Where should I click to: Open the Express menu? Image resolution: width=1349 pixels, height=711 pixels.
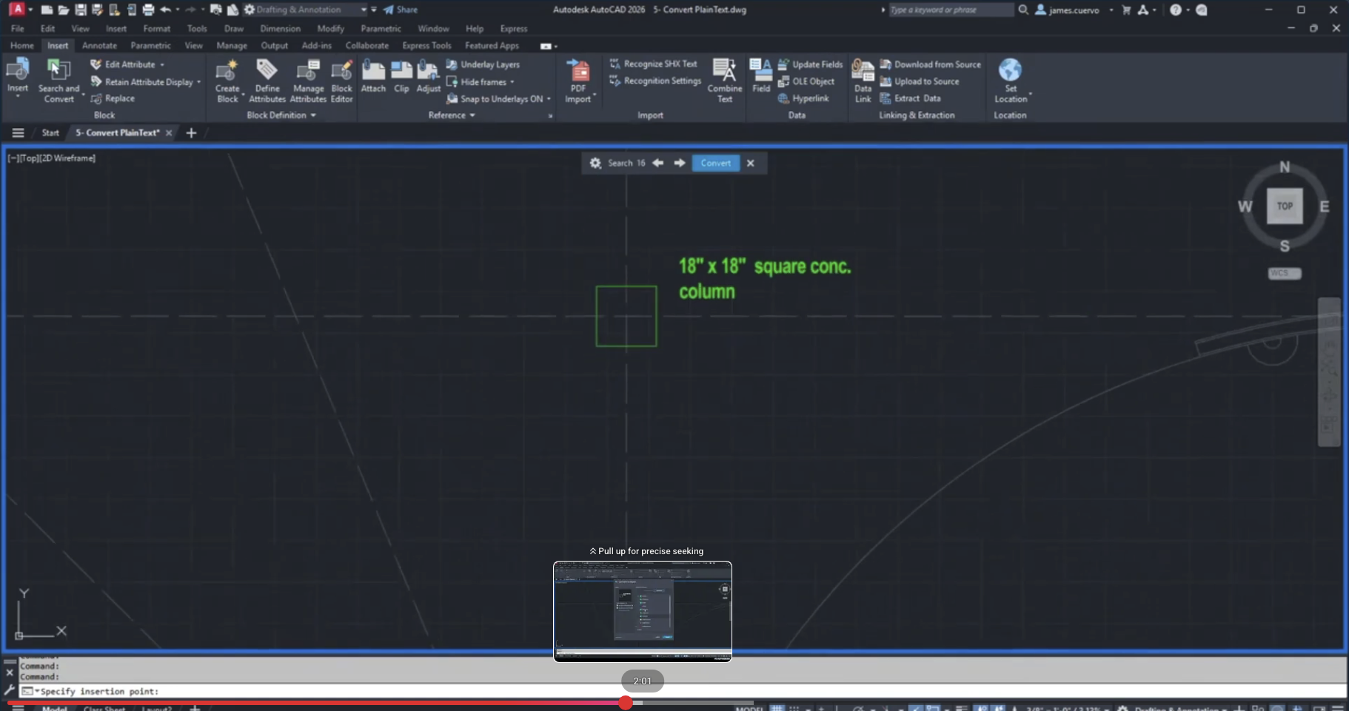point(513,29)
